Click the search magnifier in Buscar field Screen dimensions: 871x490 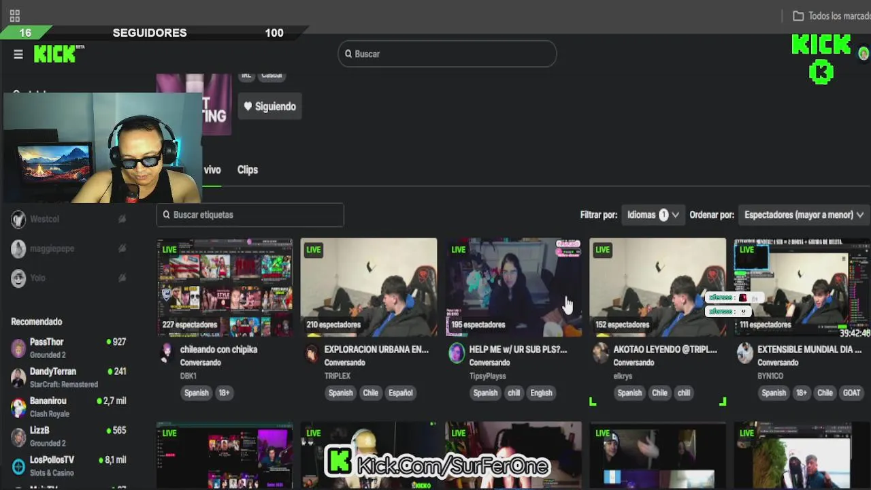click(x=348, y=54)
